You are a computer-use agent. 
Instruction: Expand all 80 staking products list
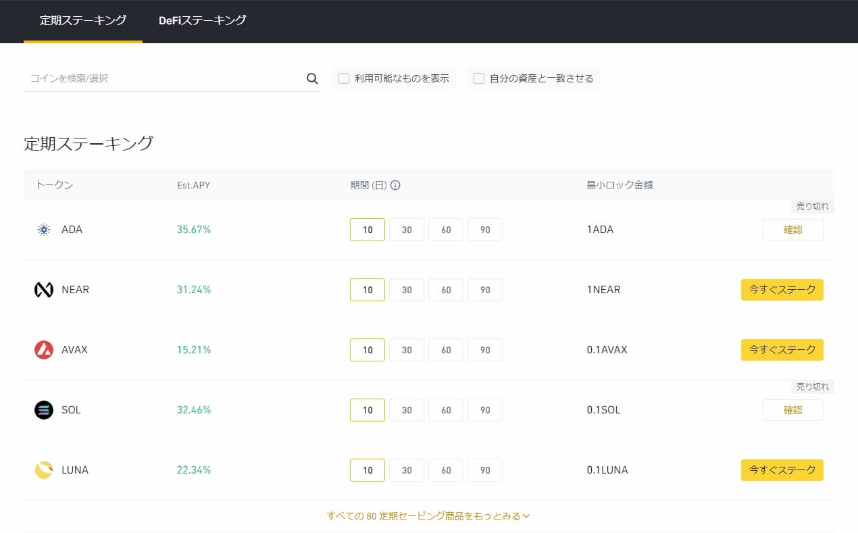click(x=428, y=516)
